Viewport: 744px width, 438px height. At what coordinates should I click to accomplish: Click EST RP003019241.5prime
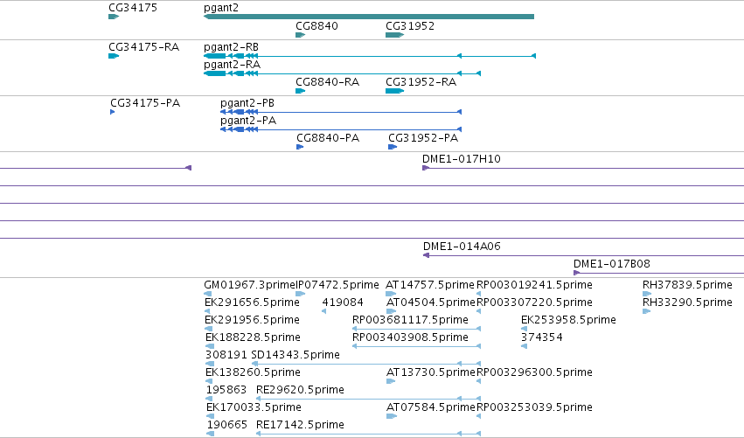(x=534, y=285)
